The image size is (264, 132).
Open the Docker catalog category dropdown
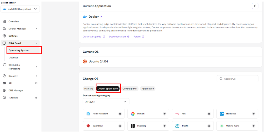pyautogui.click(x=106, y=102)
